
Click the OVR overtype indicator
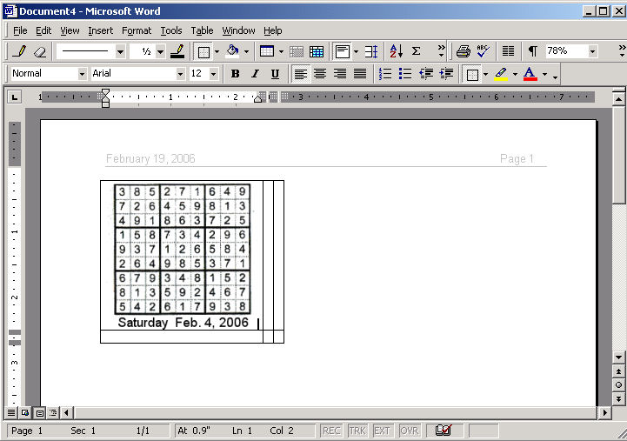pyautogui.click(x=409, y=431)
